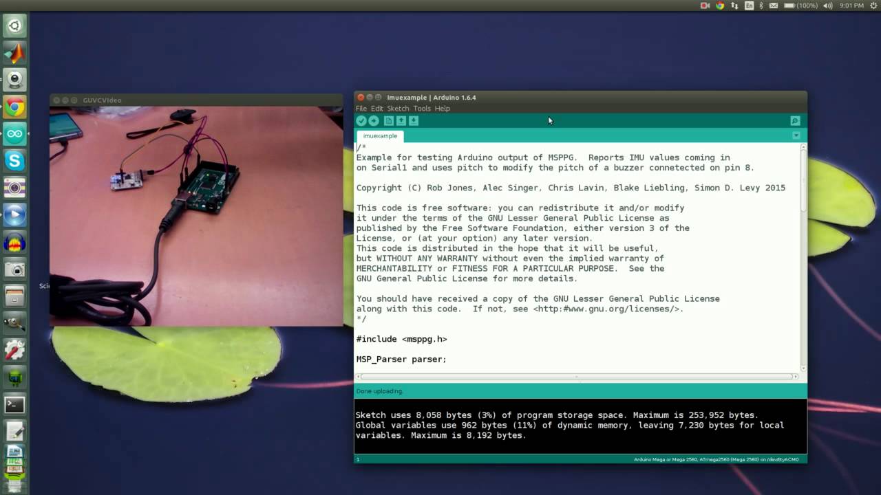Click the webcam video feed in GUVCVideo window
The image size is (881, 495).
click(x=196, y=216)
